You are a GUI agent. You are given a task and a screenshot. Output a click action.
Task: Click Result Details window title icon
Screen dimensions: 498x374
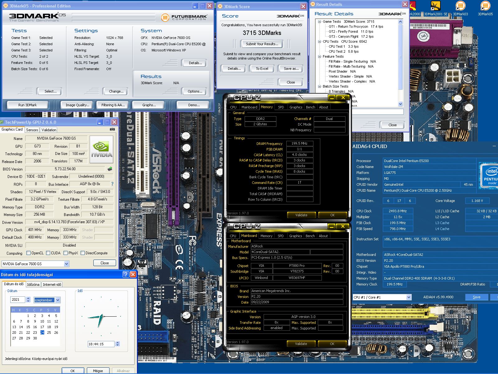(x=312, y=4)
